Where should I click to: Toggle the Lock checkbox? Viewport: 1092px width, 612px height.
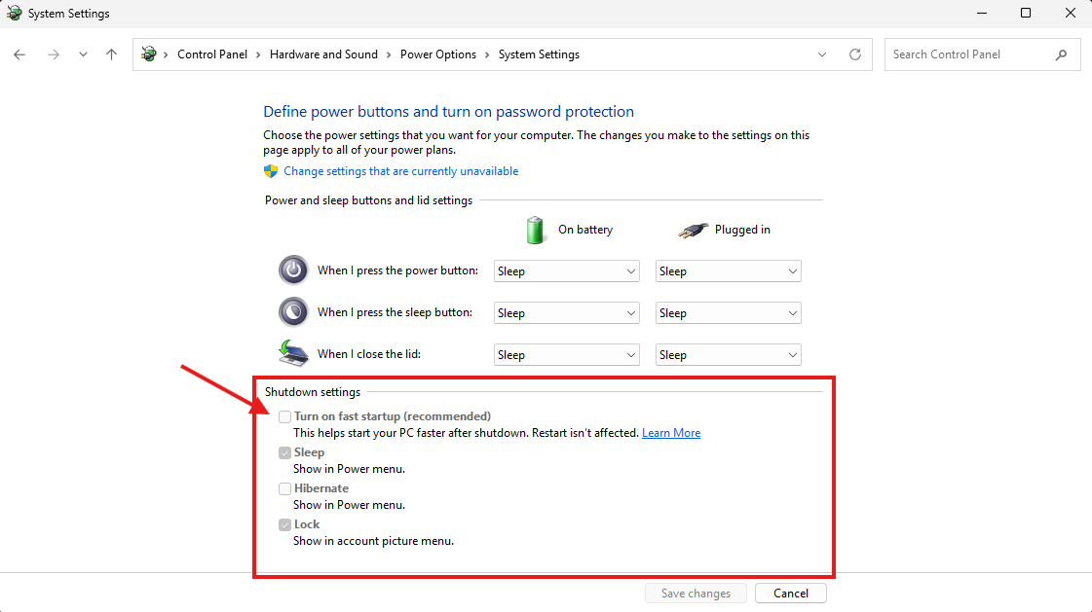(x=284, y=524)
